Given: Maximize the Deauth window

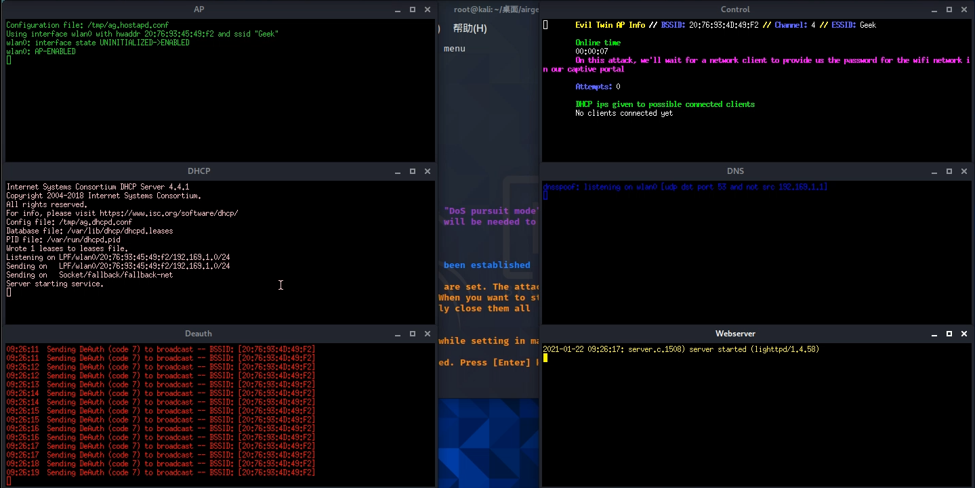Looking at the screenshot, I should click(x=413, y=334).
